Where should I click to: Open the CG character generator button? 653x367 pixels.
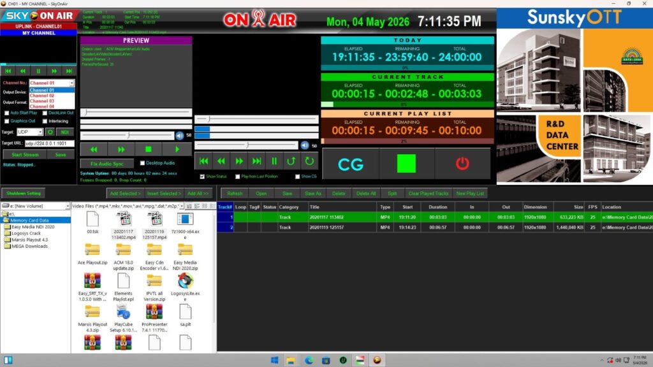point(351,164)
